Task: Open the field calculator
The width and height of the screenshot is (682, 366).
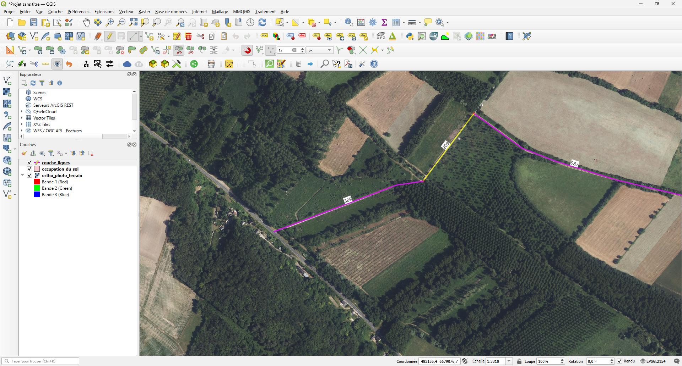Action: point(361,22)
